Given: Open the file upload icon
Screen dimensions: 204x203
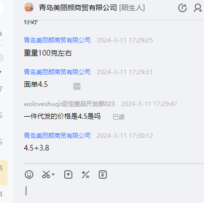Looking at the screenshot, I should pyautogui.click(x=68, y=175).
